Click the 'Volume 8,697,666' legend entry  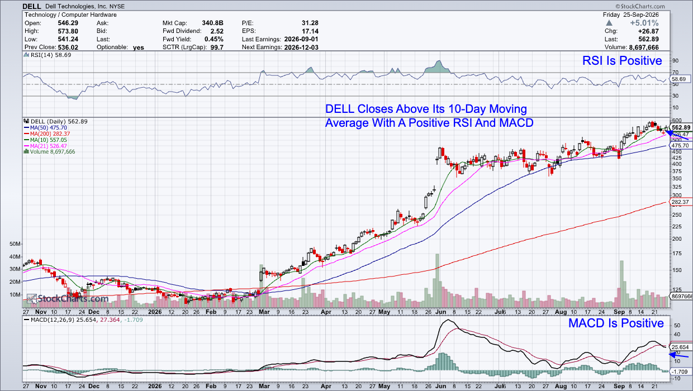[x=53, y=151]
